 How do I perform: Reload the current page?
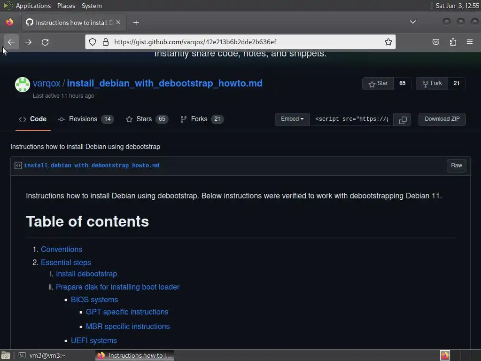[x=45, y=42]
